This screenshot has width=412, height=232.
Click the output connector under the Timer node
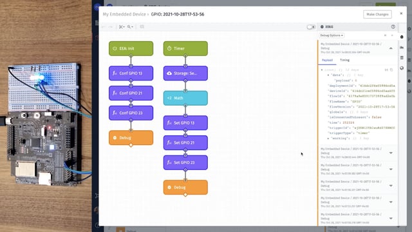[x=185, y=55]
